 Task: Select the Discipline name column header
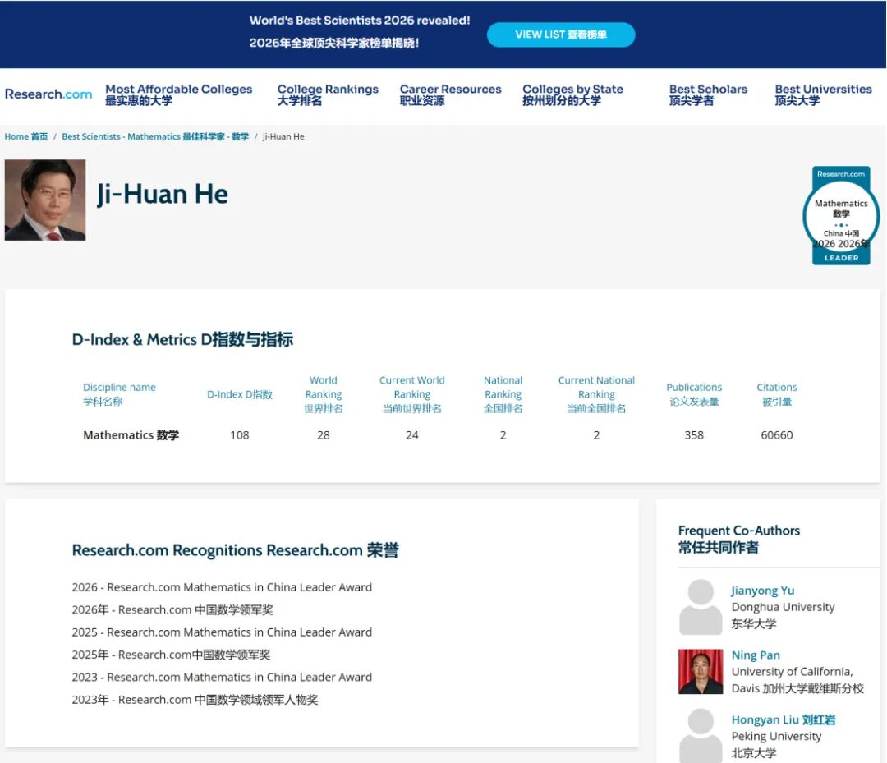pyautogui.click(x=119, y=394)
